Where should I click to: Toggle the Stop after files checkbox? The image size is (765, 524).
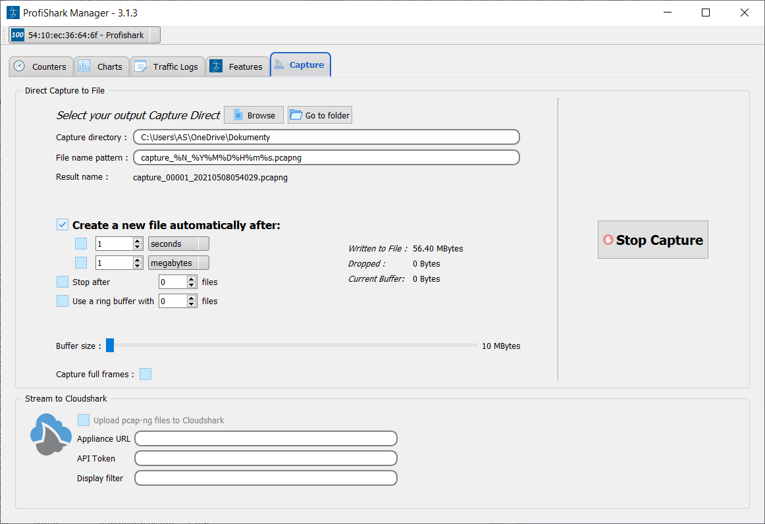click(63, 282)
